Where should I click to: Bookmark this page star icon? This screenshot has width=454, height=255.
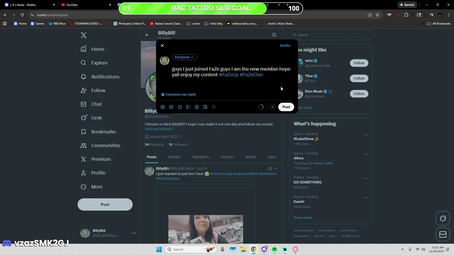tap(377, 15)
